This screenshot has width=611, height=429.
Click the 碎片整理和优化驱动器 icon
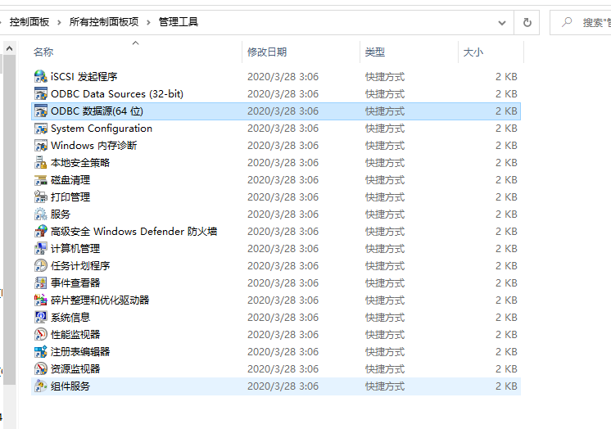pos(40,300)
